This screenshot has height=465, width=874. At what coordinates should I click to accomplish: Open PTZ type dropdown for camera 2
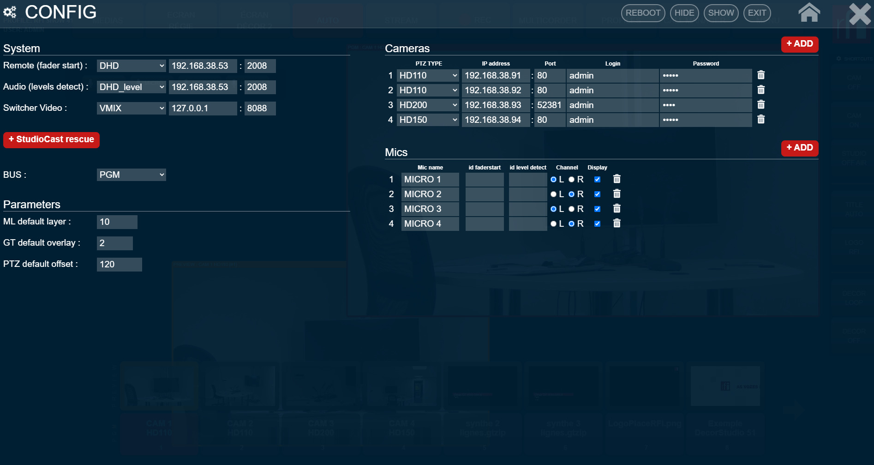(x=428, y=90)
